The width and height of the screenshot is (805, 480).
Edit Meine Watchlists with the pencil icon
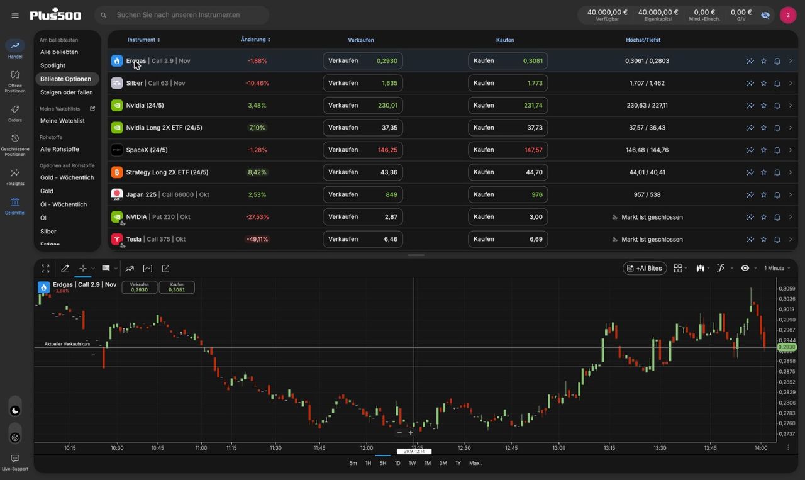pyautogui.click(x=92, y=109)
